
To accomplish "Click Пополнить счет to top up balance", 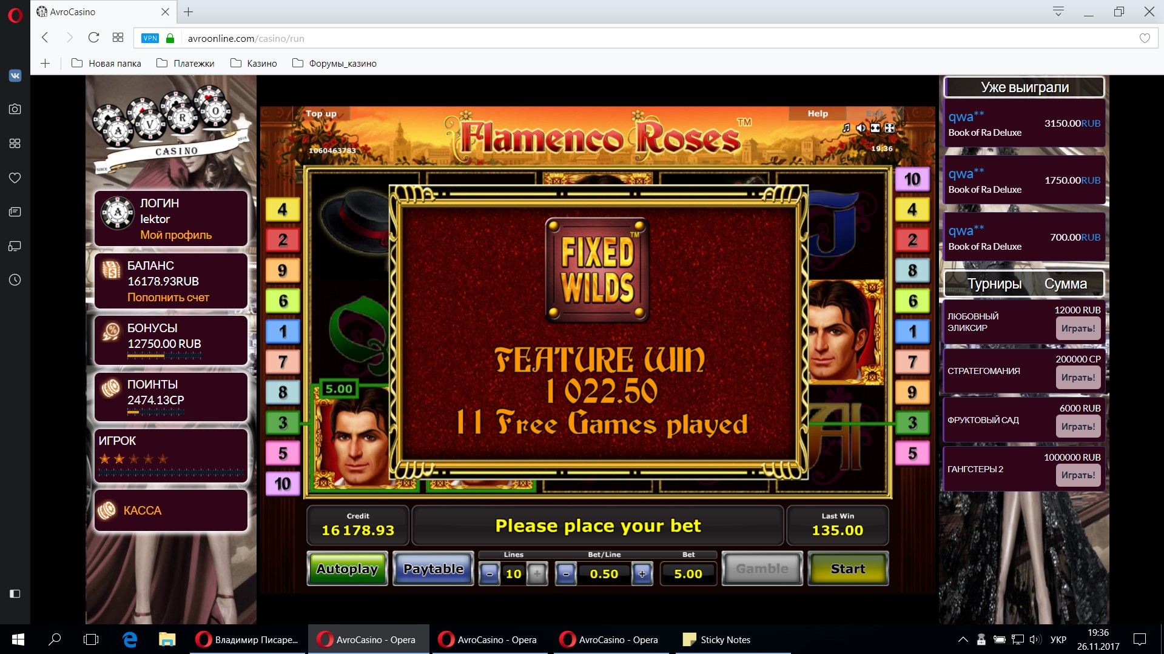I will point(168,298).
